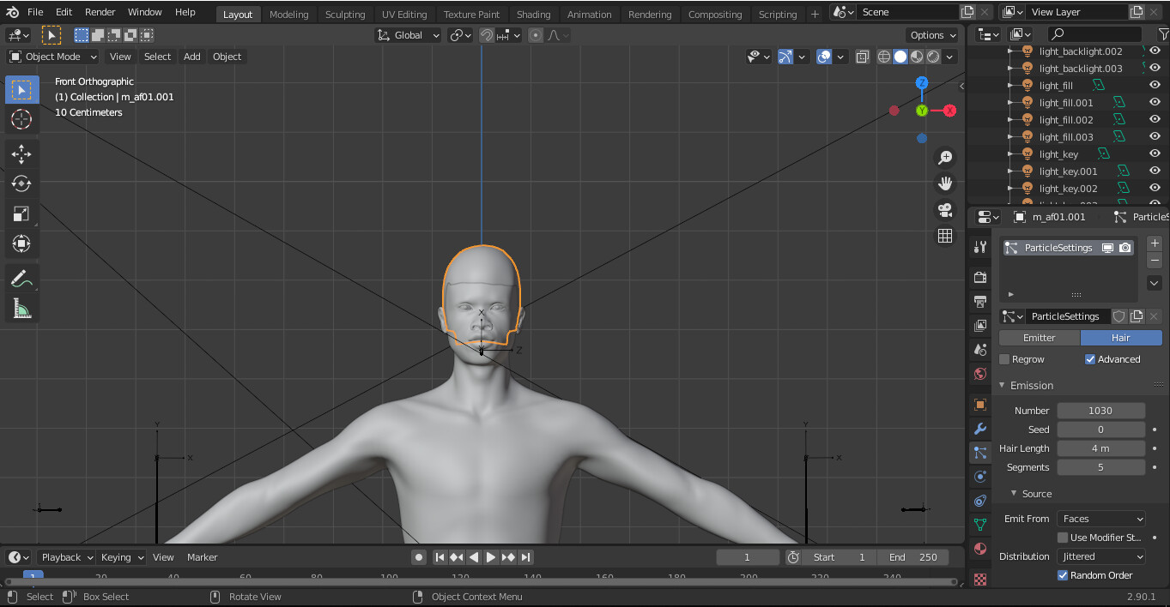Hide light_key.001 in the outliner

point(1155,171)
